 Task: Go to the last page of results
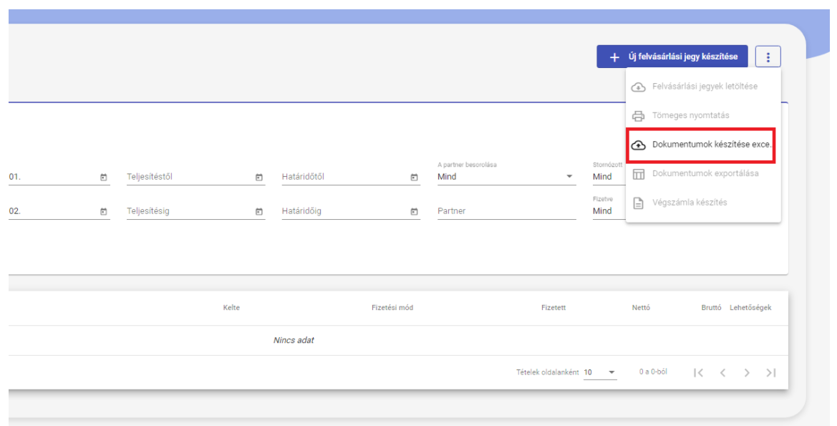tap(770, 372)
